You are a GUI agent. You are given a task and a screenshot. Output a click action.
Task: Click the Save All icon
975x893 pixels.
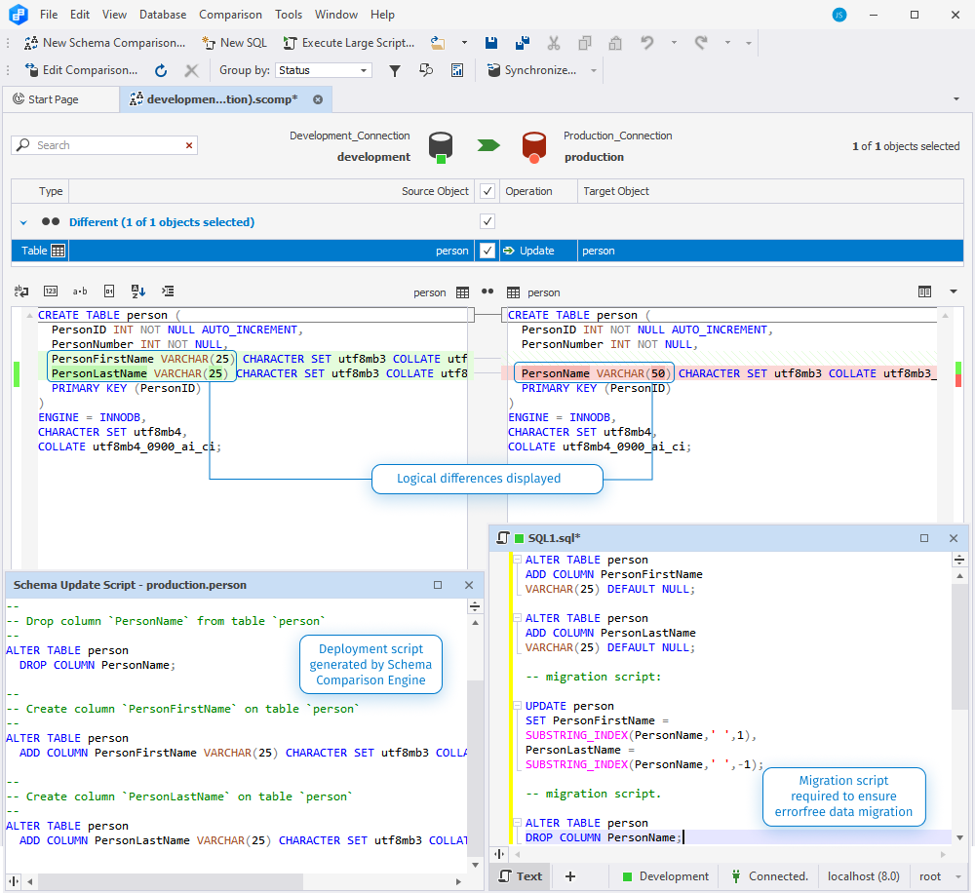pyautogui.click(x=523, y=43)
